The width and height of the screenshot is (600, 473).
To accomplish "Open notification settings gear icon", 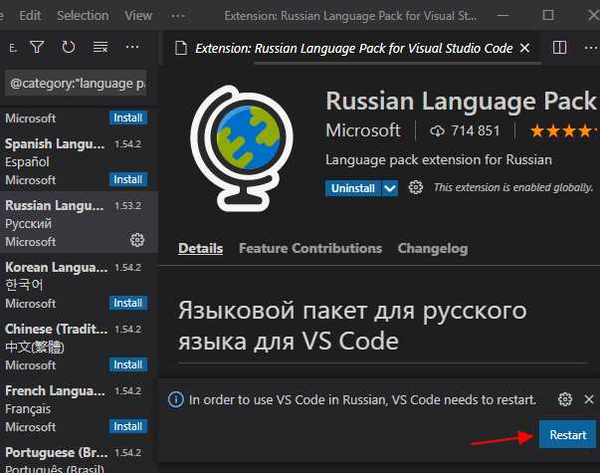I will [x=565, y=399].
